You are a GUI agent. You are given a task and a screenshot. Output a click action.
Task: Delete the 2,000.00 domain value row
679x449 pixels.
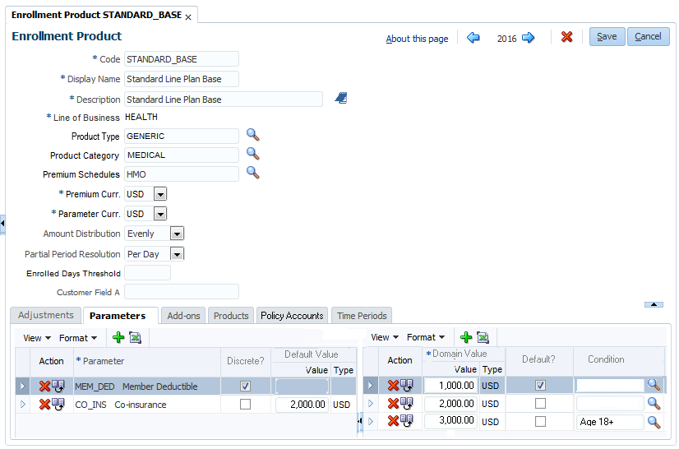click(x=393, y=404)
